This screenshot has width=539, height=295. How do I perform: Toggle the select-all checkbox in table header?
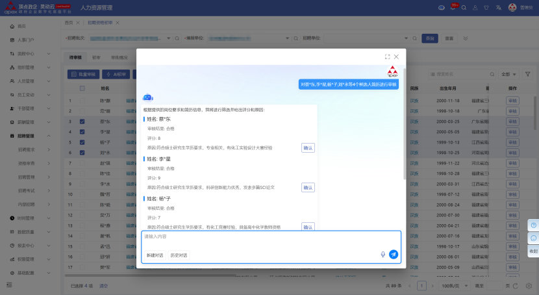(x=82, y=88)
